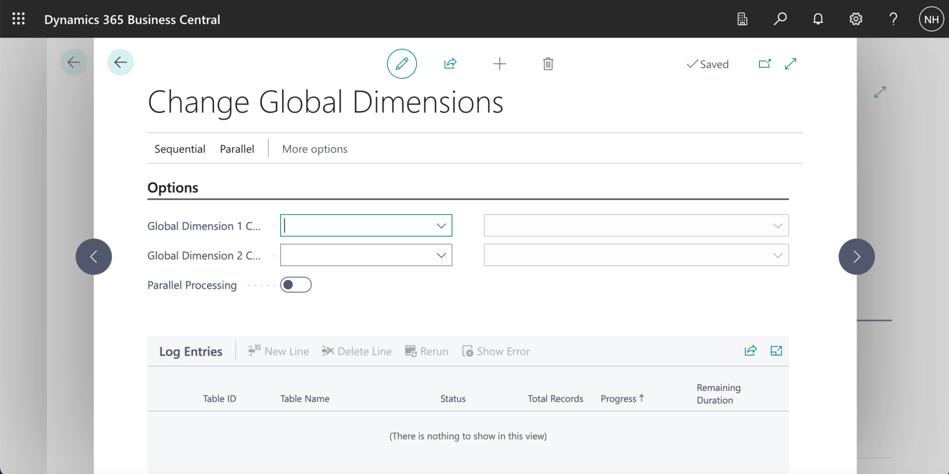This screenshot has width=949, height=474.
Task: Toggle the Parallel Processing switch
Action: pyautogui.click(x=296, y=285)
